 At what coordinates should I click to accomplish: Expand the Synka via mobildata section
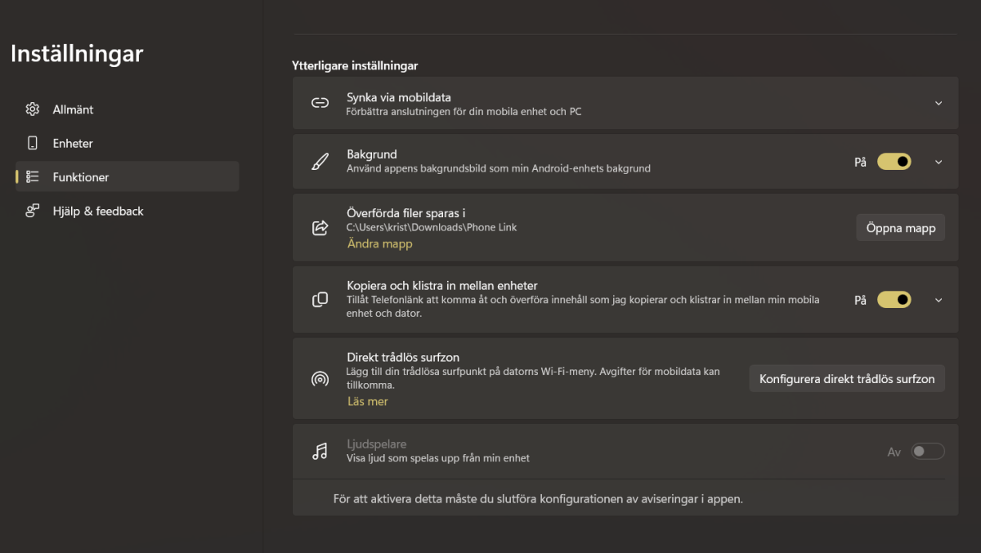coord(938,103)
